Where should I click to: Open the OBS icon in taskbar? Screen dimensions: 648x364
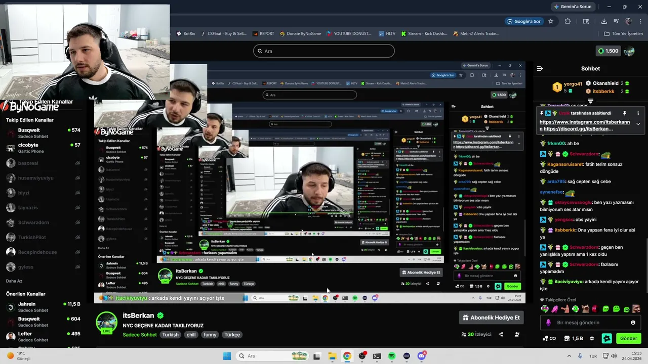(x=361, y=356)
